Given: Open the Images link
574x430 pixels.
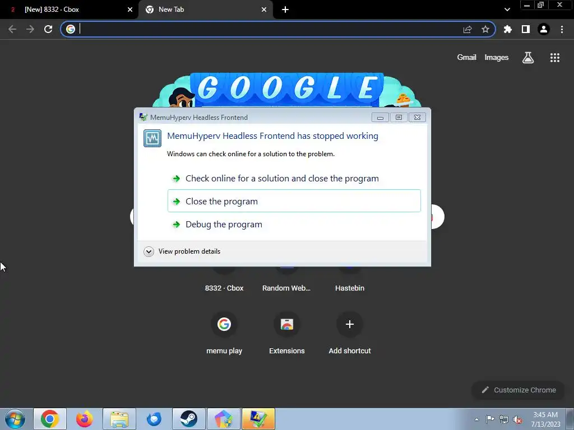Looking at the screenshot, I should (x=497, y=58).
